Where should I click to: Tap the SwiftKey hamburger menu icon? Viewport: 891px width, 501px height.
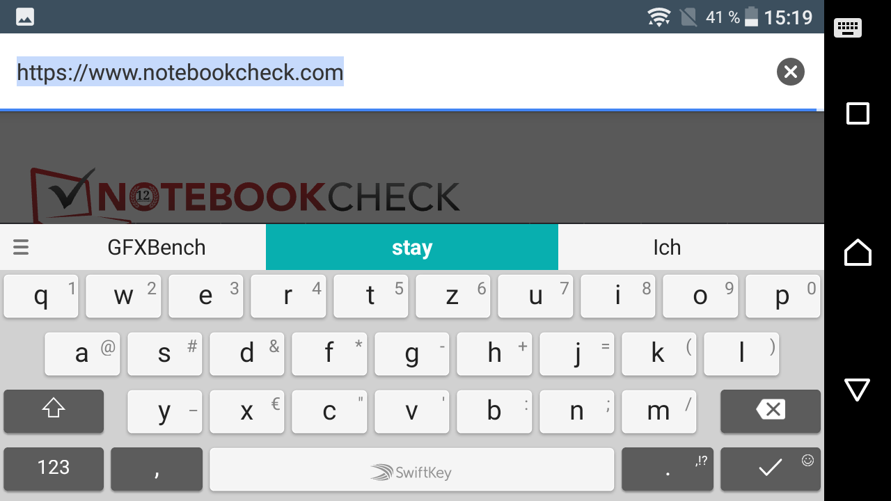[21, 247]
